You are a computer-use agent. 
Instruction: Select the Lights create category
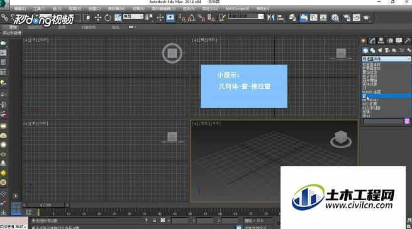coord(380,50)
